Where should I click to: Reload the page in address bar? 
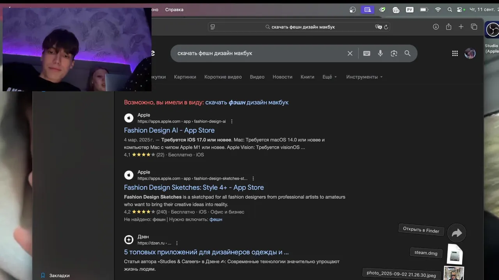coord(386,27)
